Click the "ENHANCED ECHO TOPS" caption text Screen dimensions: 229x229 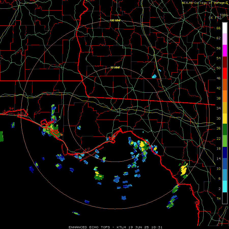click(x=89, y=227)
